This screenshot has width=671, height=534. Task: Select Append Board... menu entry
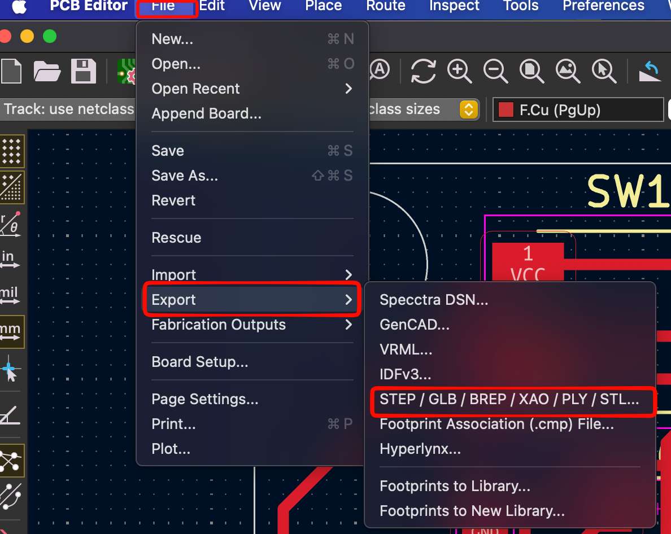click(x=252, y=113)
